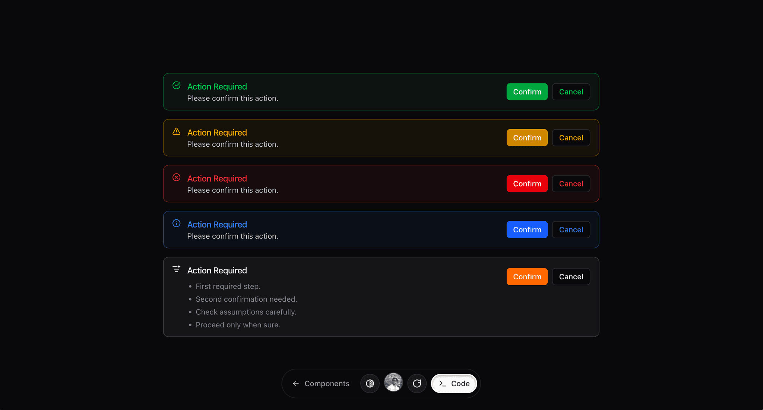Click the refresh circular arrow icon
This screenshot has height=410, width=763.
pyautogui.click(x=417, y=384)
